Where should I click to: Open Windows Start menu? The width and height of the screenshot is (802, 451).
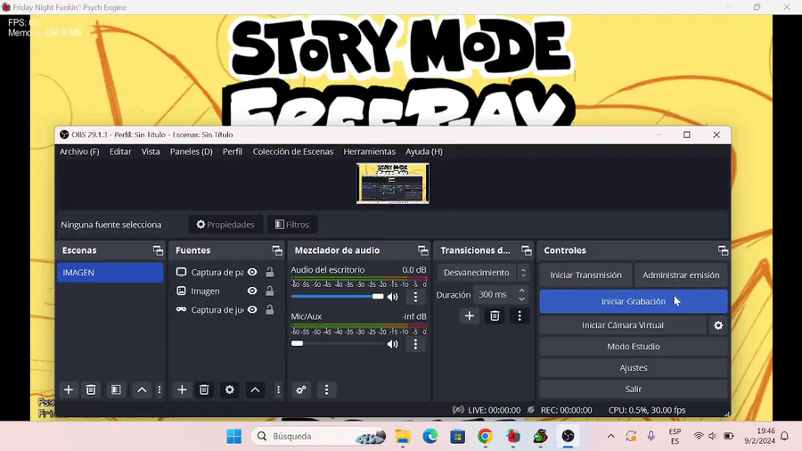pyautogui.click(x=233, y=436)
